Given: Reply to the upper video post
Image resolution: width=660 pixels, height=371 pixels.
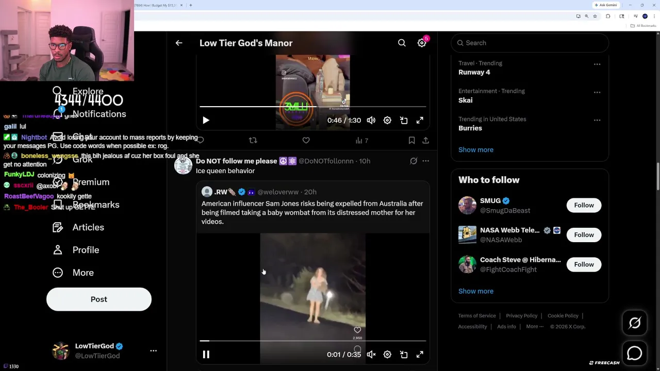Looking at the screenshot, I should [201, 140].
